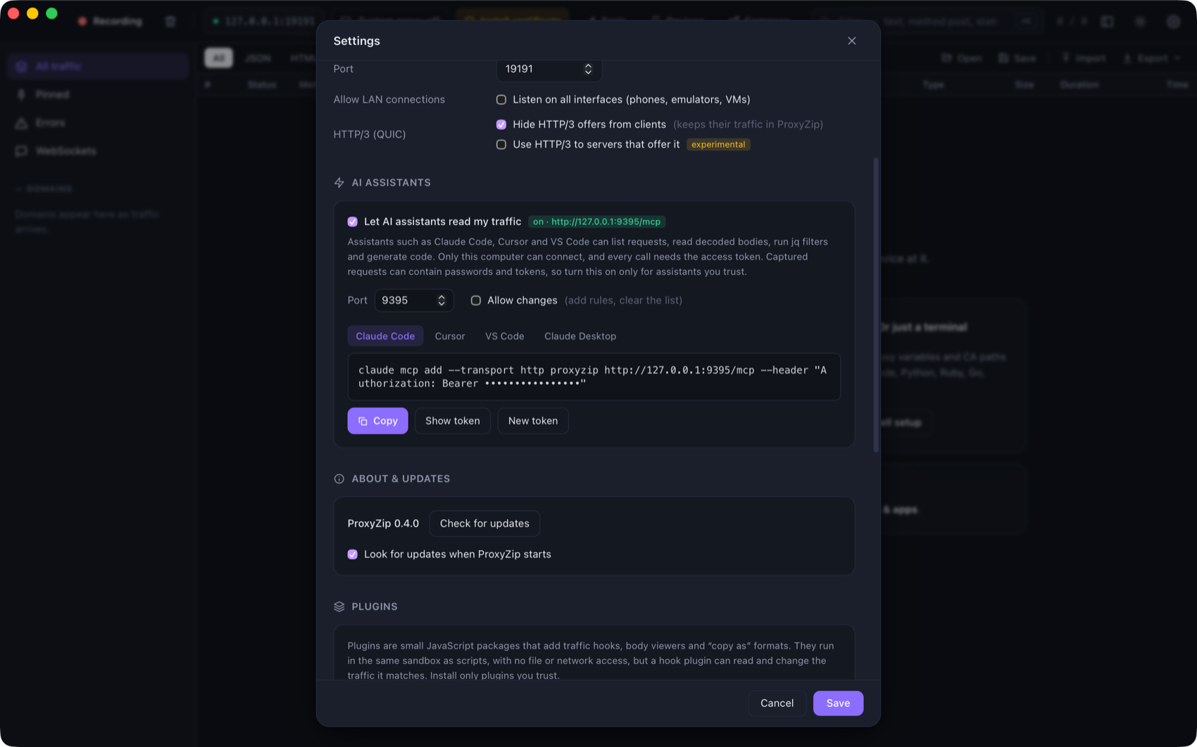Adjust the AI port 9395 stepper arrows

pos(441,300)
